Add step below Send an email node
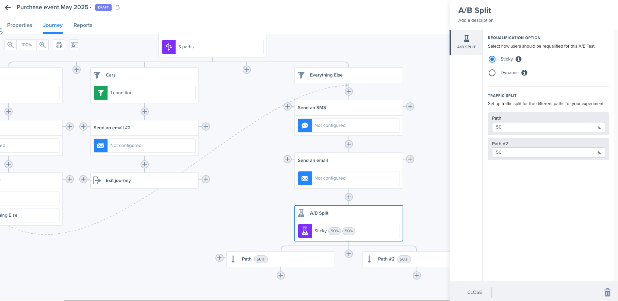The width and height of the screenshot is (618, 301). (349, 197)
